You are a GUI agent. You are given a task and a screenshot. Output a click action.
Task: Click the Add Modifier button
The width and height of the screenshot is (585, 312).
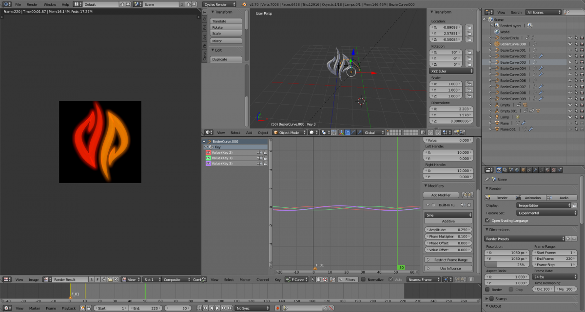coord(441,195)
